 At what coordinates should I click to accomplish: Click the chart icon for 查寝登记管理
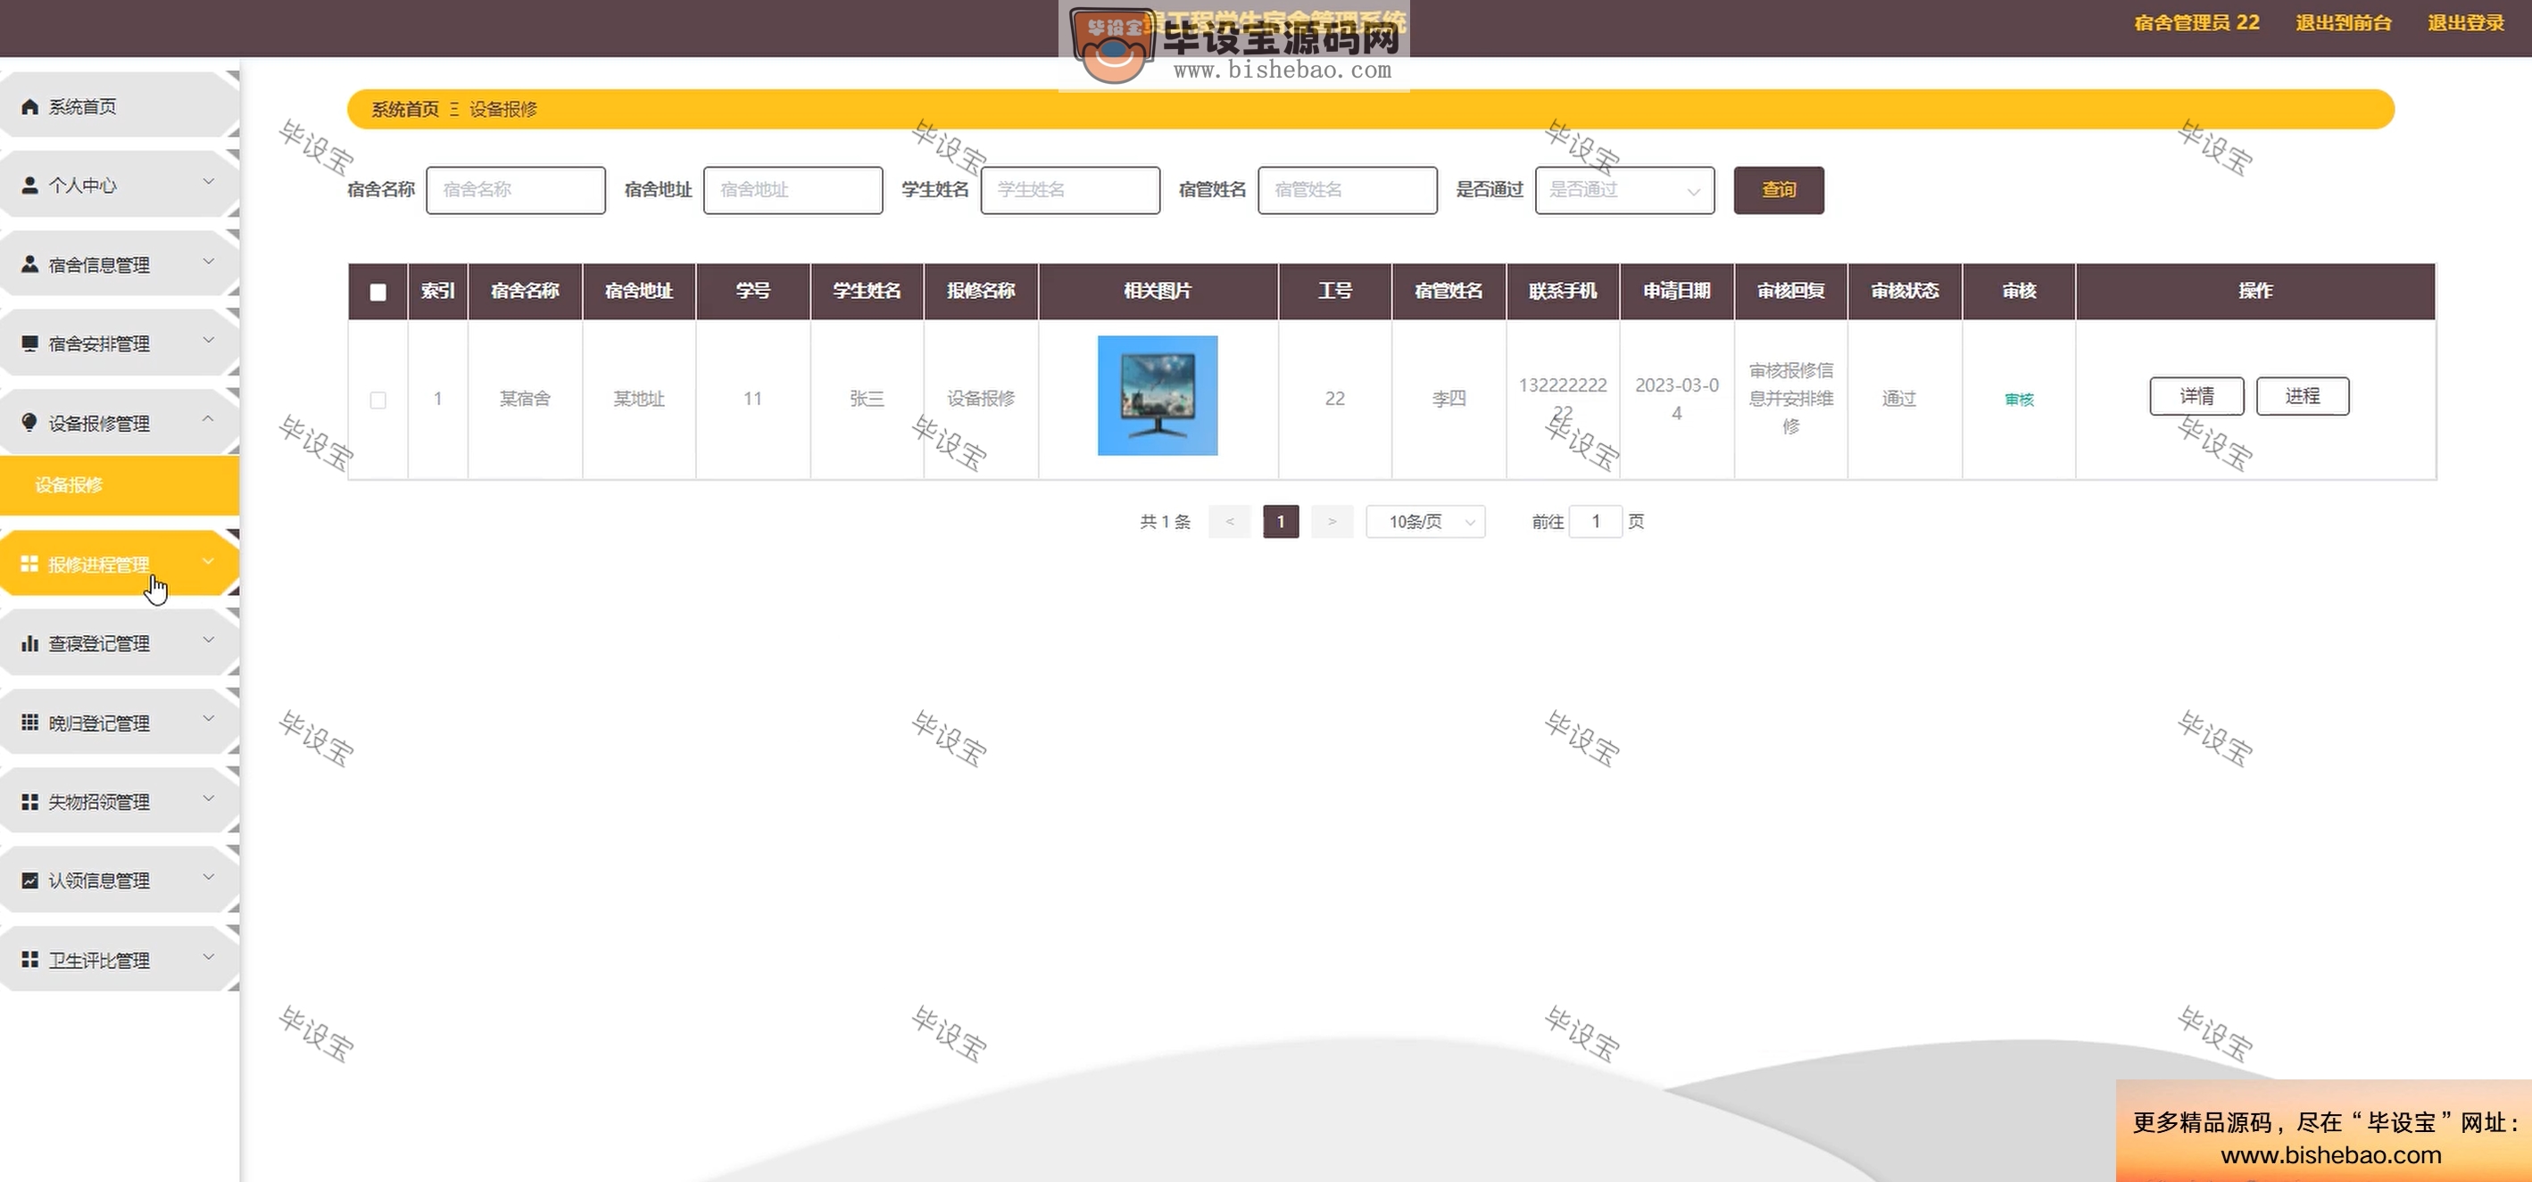[29, 642]
